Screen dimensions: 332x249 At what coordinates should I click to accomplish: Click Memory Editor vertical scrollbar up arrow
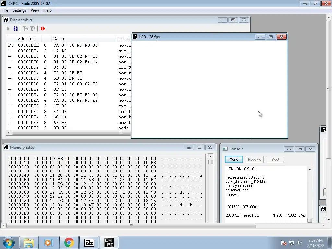point(211,157)
